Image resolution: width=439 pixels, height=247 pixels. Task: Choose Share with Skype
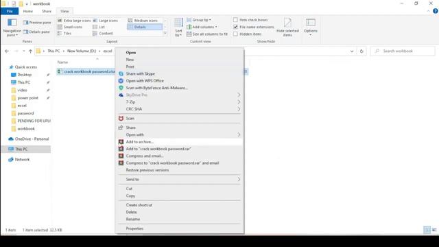(179, 73)
